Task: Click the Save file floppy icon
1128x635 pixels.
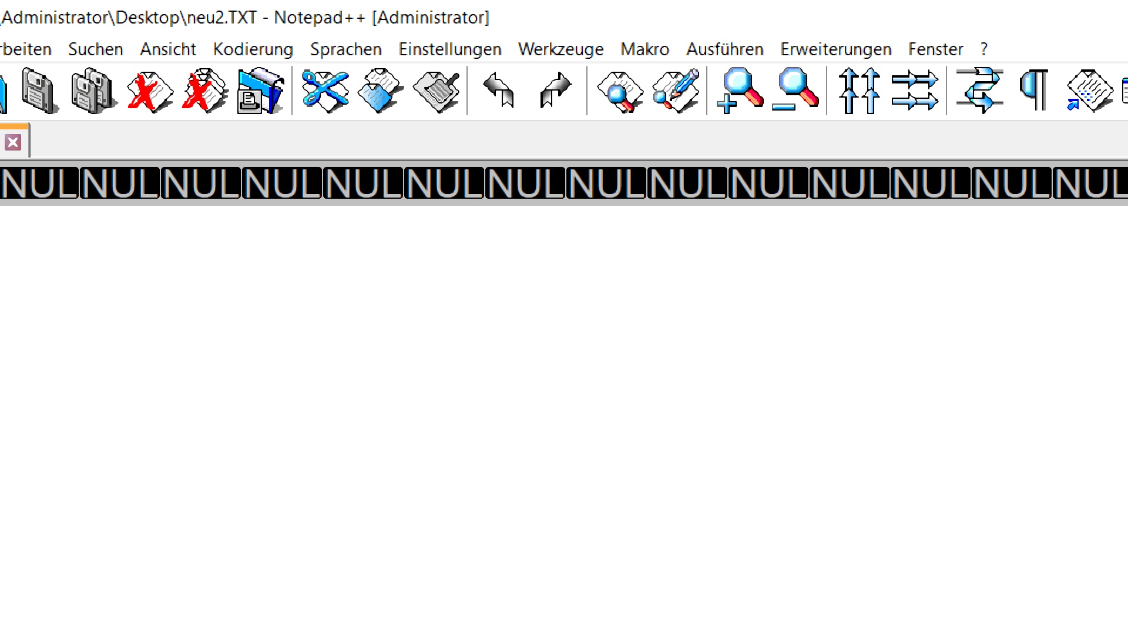Action: click(39, 91)
